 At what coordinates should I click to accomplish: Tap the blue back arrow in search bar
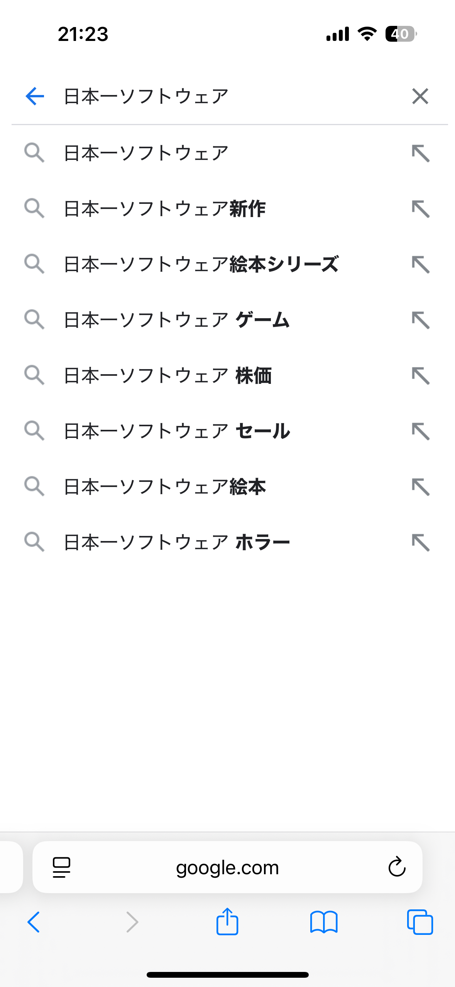pos(35,96)
